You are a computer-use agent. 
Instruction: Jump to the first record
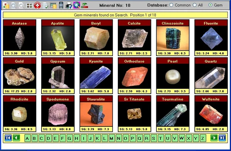tap(8, 138)
